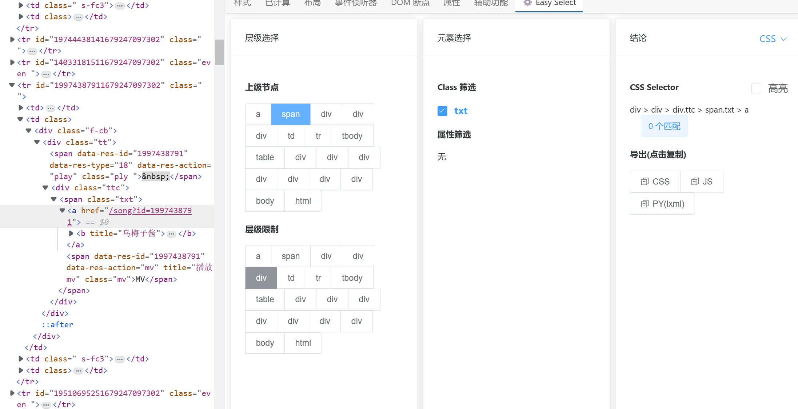The width and height of the screenshot is (798, 409).
Task: Click the copy icon on PY(lxml) export button
Action: pos(645,204)
